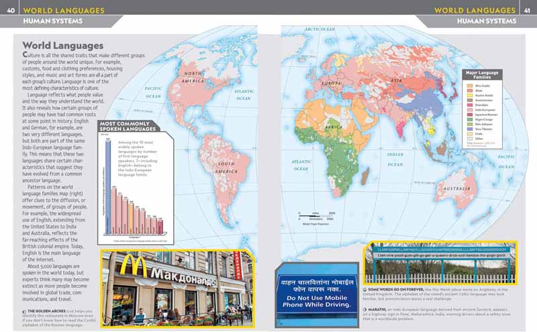Click the "EUROPE" map label

[x=331, y=83]
